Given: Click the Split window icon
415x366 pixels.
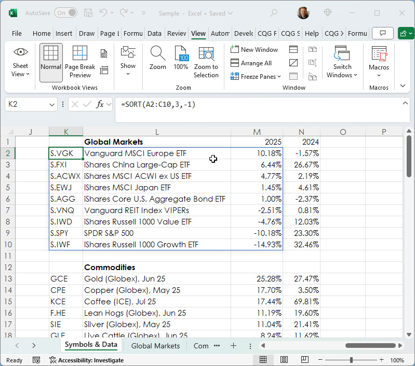Looking at the screenshot, I should point(293,49).
